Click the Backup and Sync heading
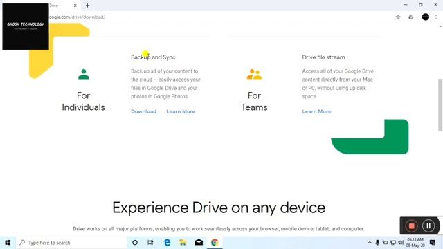This screenshot has height=249, width=443. tap(153, 57)
